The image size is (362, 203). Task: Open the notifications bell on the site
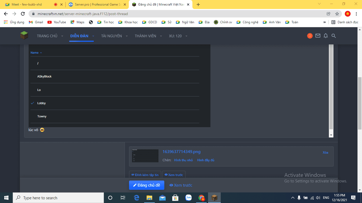pyautogui.click(x=326, y=36)
